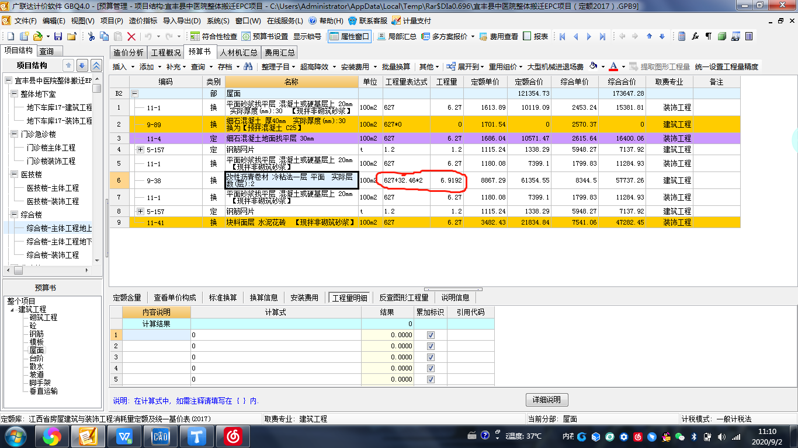Screen dimensions: 798x448
Task: Click the Undo arrow icon
Action: [x=148, y=36]
